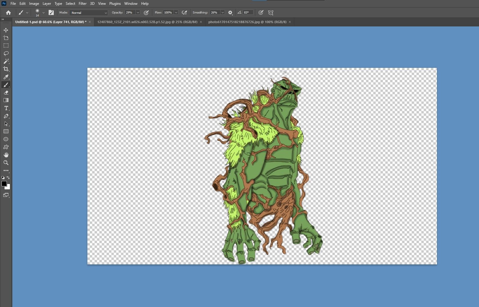Select the Magic Wand tool
The width and height of the screenshot is (479, 307).
point(6,61)
